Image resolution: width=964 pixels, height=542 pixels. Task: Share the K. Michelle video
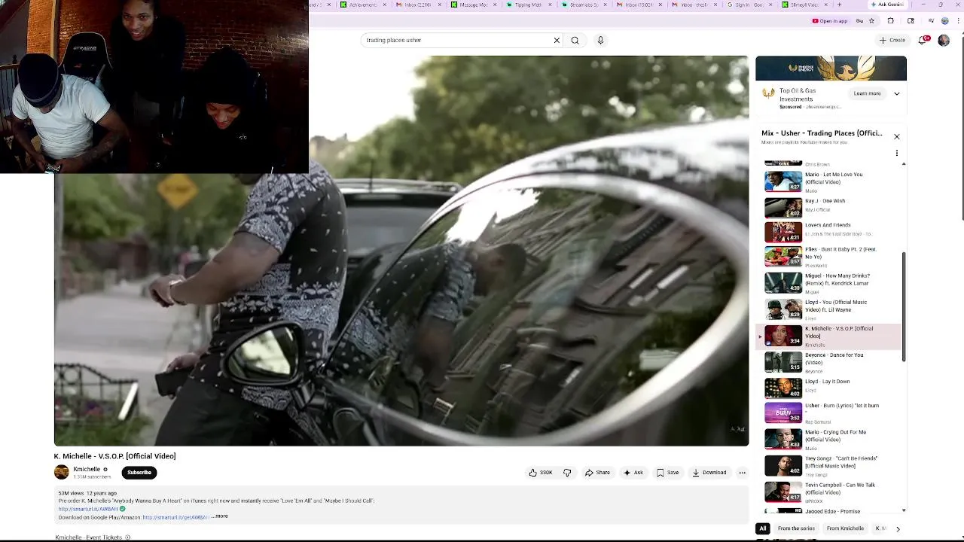[x=598, y=473]
